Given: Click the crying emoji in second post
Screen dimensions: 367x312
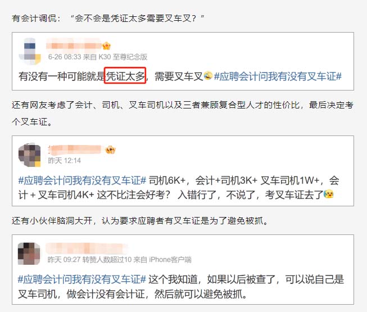Looking at the screenshot, I should click(329, 195).
